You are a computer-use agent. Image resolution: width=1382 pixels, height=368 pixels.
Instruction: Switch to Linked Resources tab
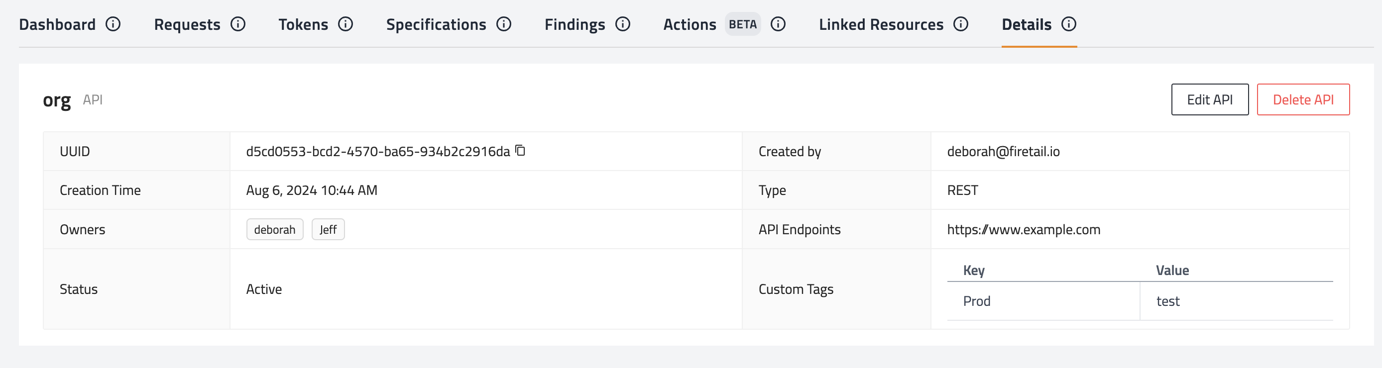click(880, 25)
